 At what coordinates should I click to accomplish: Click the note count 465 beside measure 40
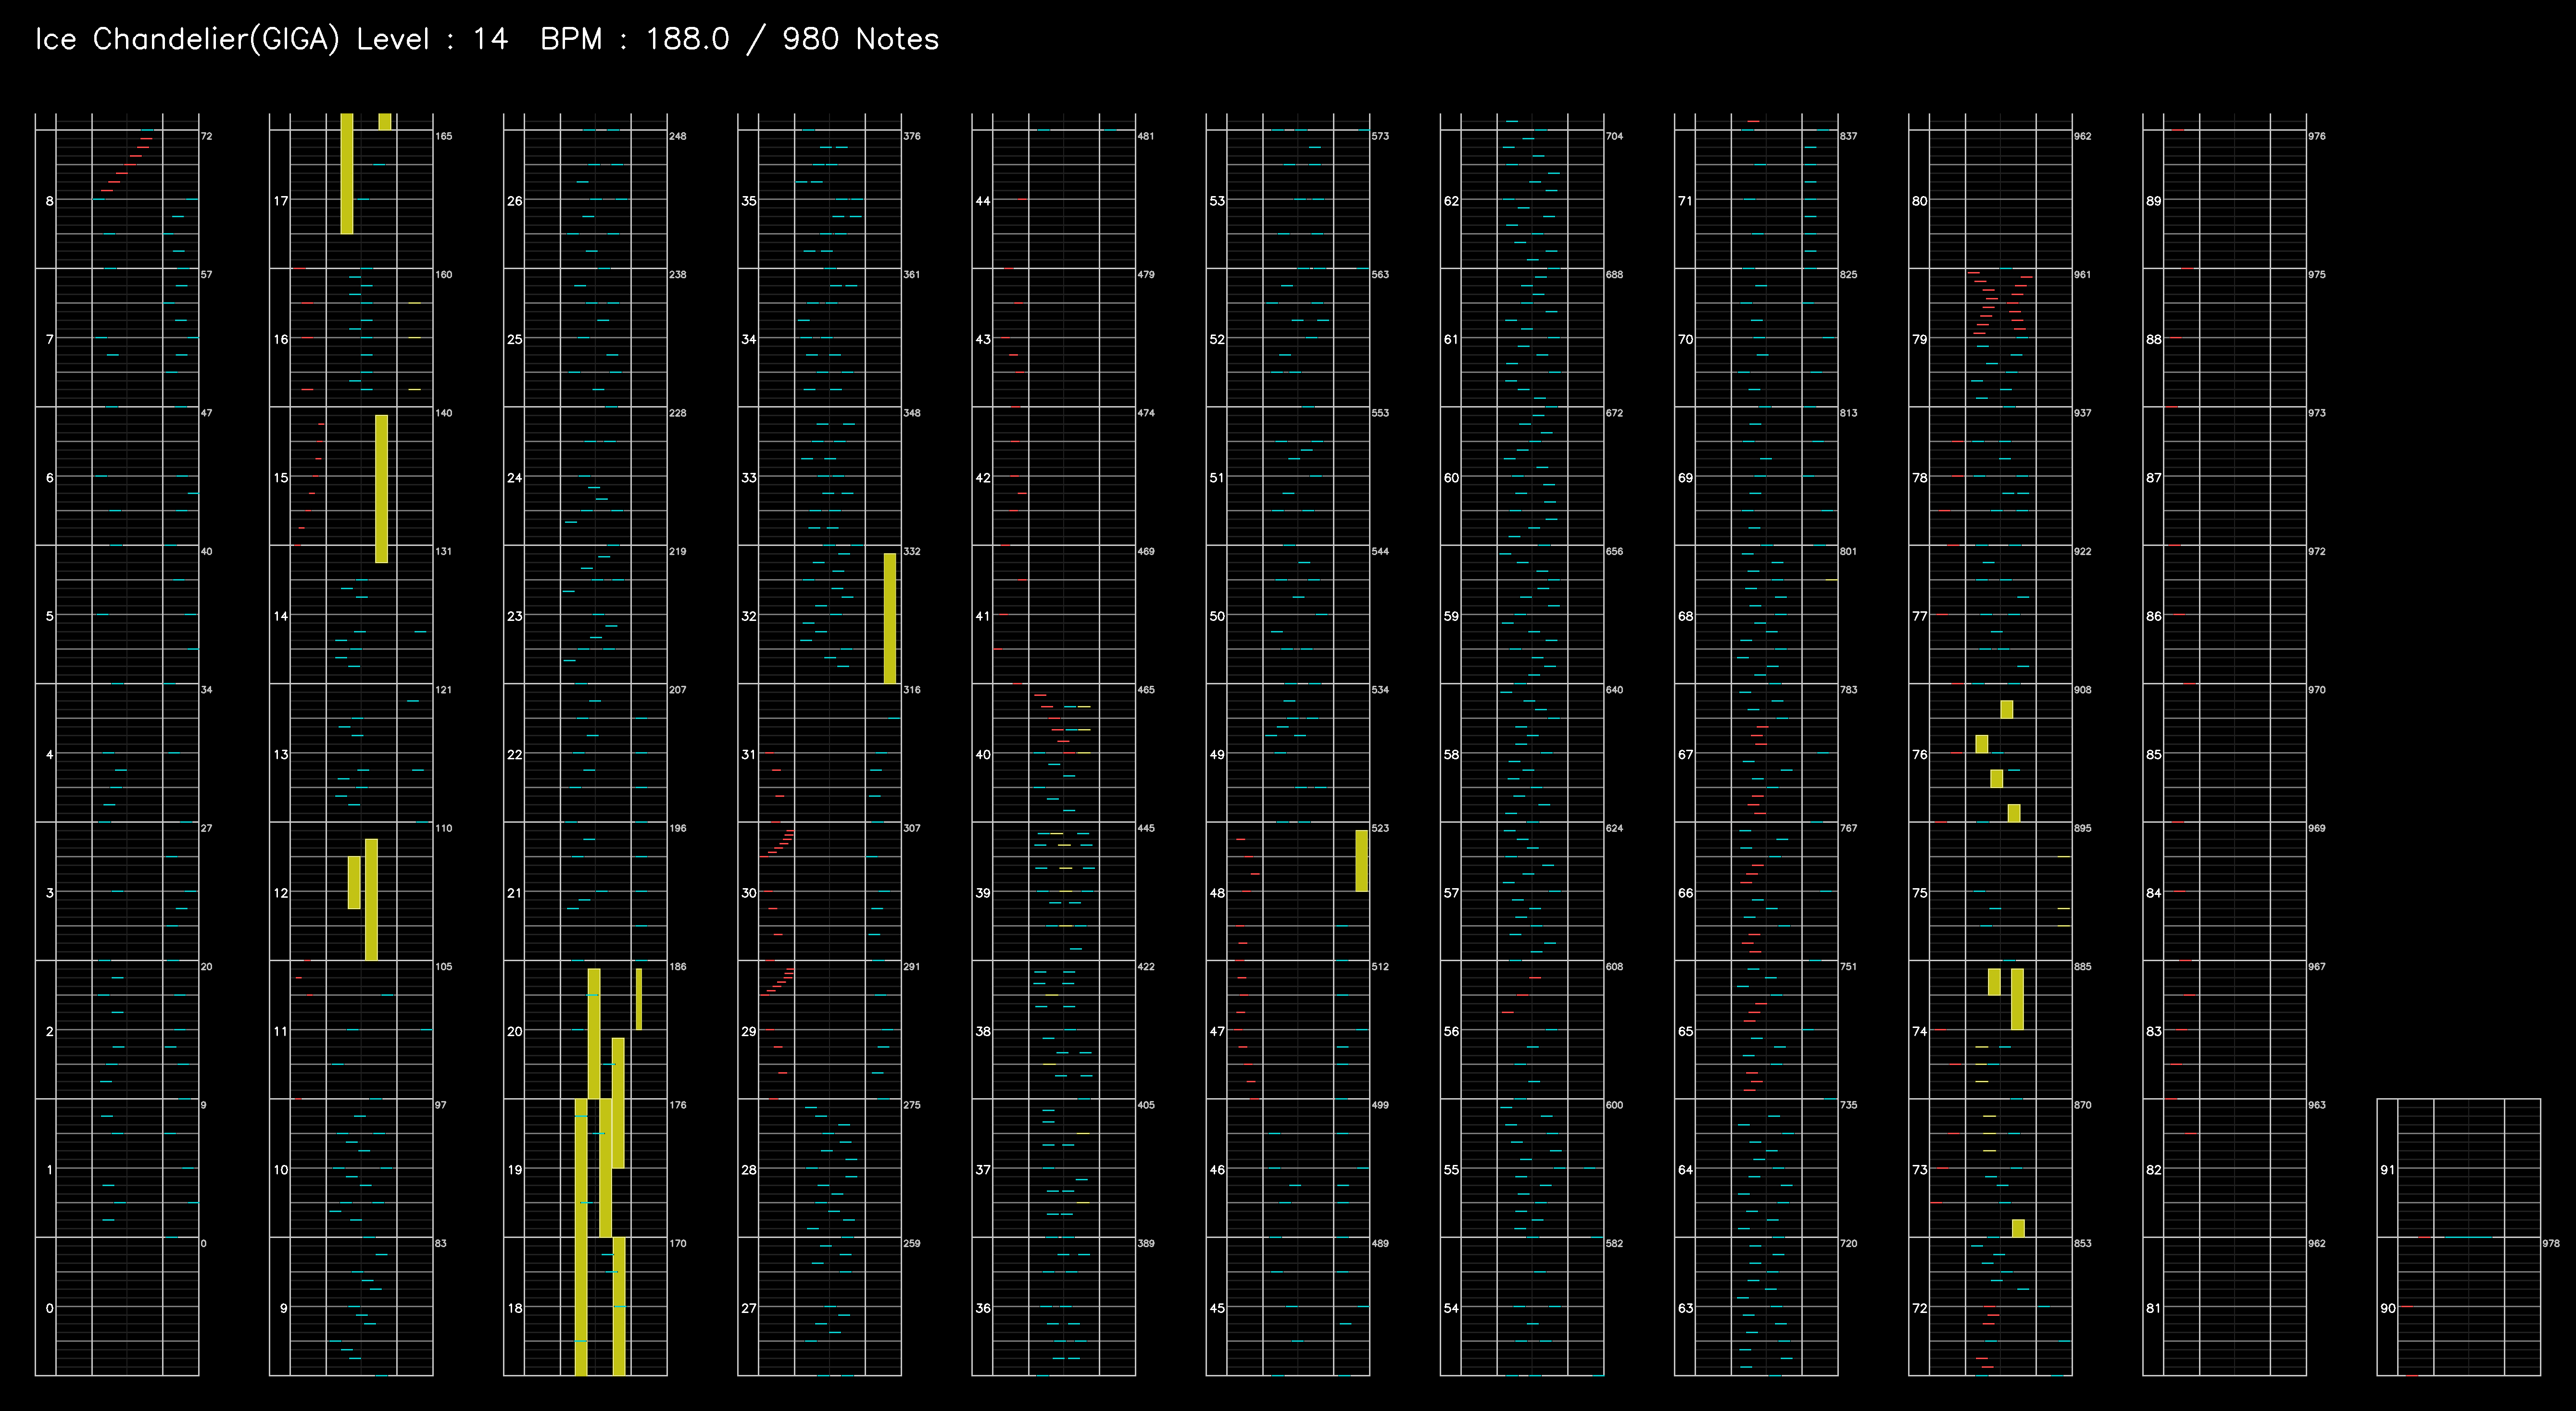tap(1145, 691)
